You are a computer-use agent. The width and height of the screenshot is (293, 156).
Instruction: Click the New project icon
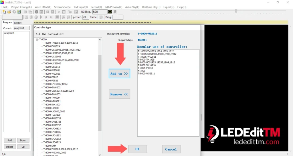[x=4, y=12]
